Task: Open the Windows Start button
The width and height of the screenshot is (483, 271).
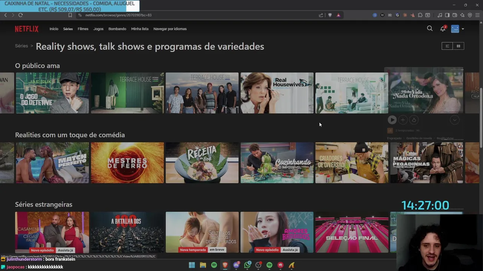Action: click(x=192, y=265)
